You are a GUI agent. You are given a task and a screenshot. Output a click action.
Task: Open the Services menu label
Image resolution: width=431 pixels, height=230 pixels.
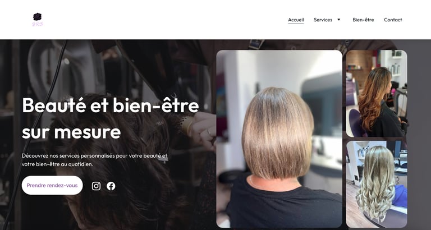323,20
